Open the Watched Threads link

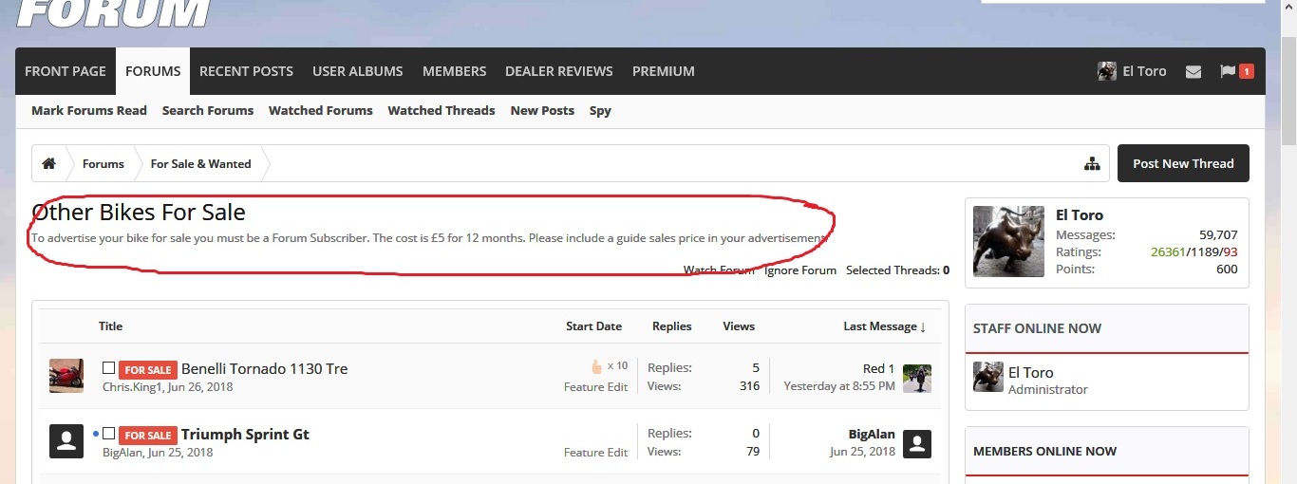click(441, 111)
